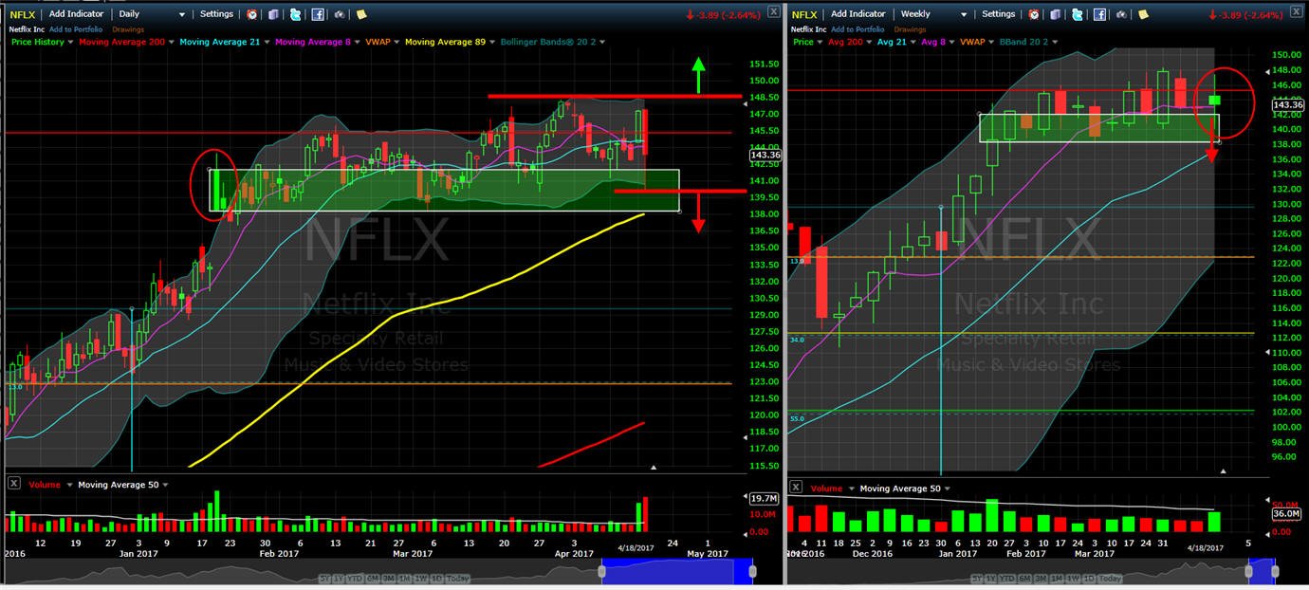
Task: Open the documents/books icon in the Weekly chart toolbar
Action: coord(1055,14)
